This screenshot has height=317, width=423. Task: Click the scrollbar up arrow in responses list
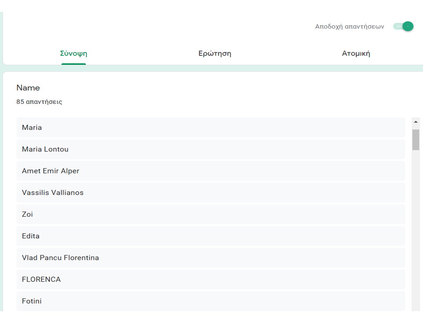(x=416, y=122)
